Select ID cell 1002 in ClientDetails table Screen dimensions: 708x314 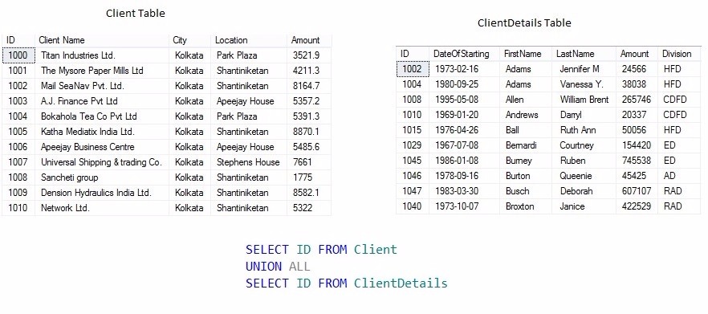[x=413, y=69]
